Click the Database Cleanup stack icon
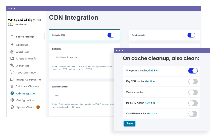The height and width of the screenshot is (137, 216). pyautogui.click(x=12, y=86)
